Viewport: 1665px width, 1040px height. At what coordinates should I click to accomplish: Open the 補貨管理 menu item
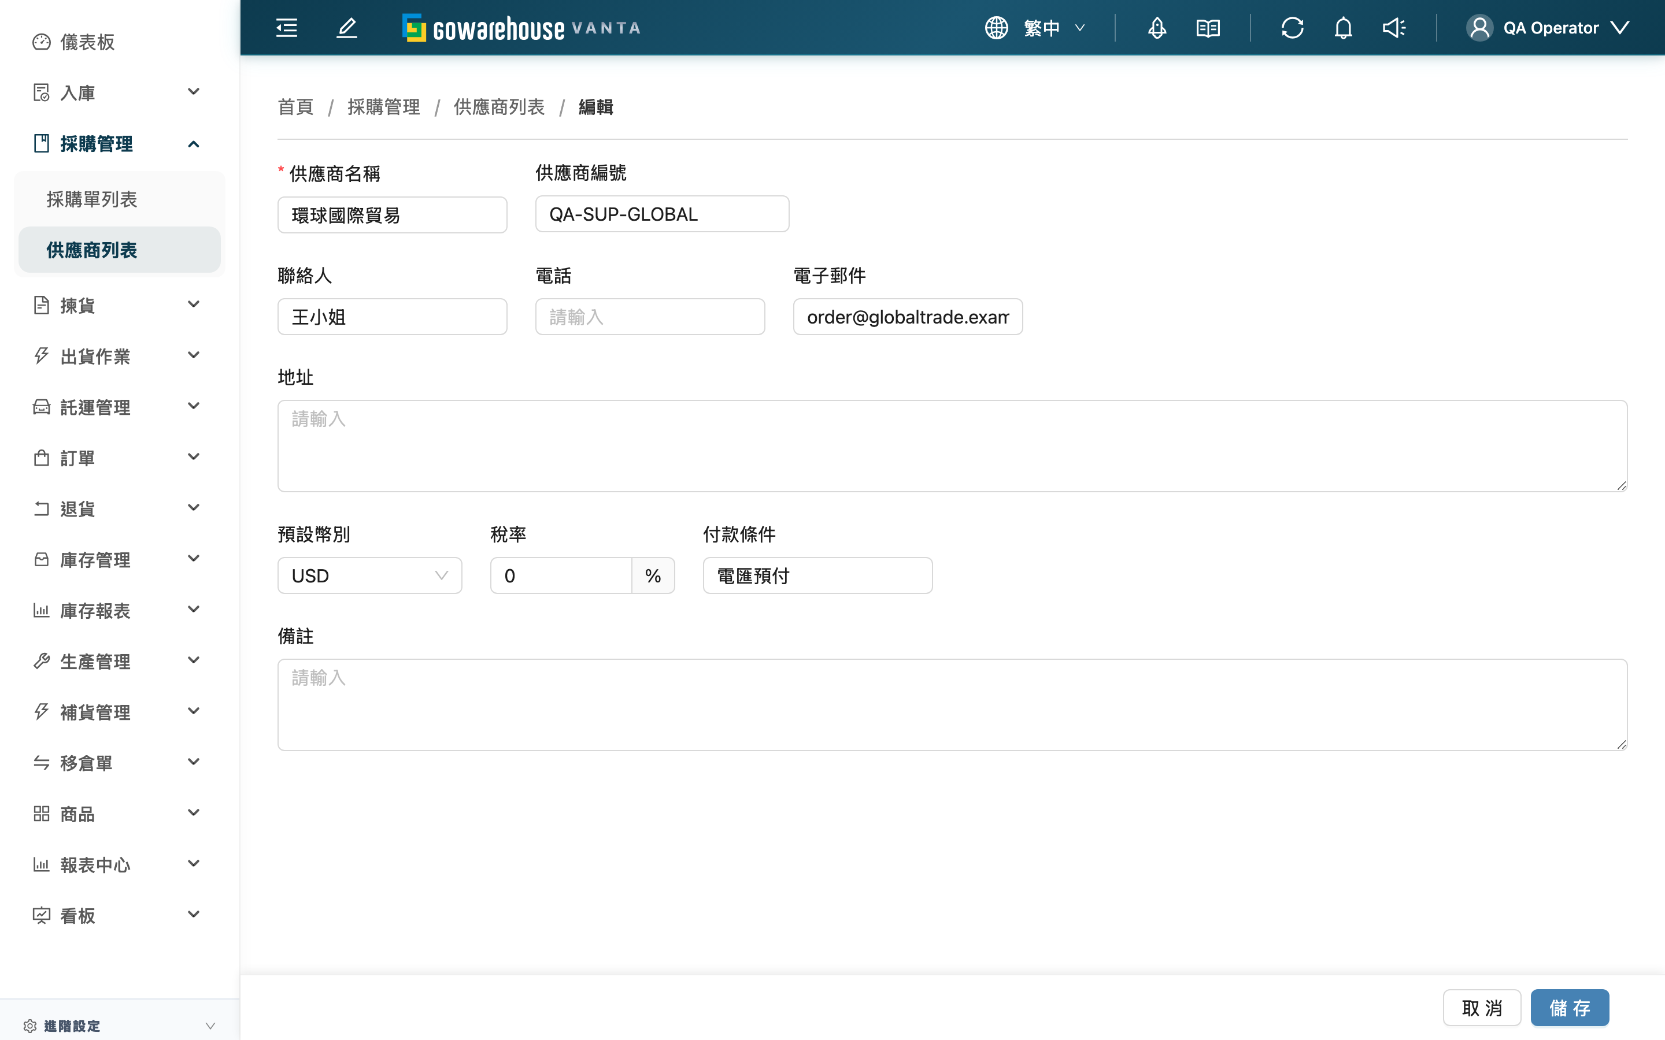click(x=120, y=712)
